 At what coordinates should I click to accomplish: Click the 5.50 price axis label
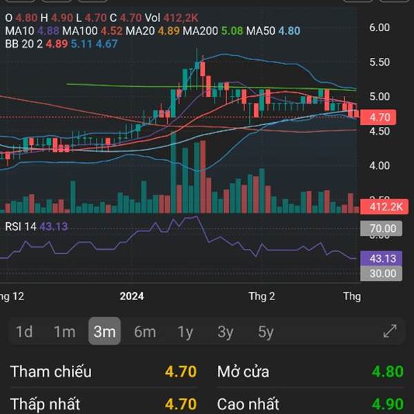tap(379, 62)
